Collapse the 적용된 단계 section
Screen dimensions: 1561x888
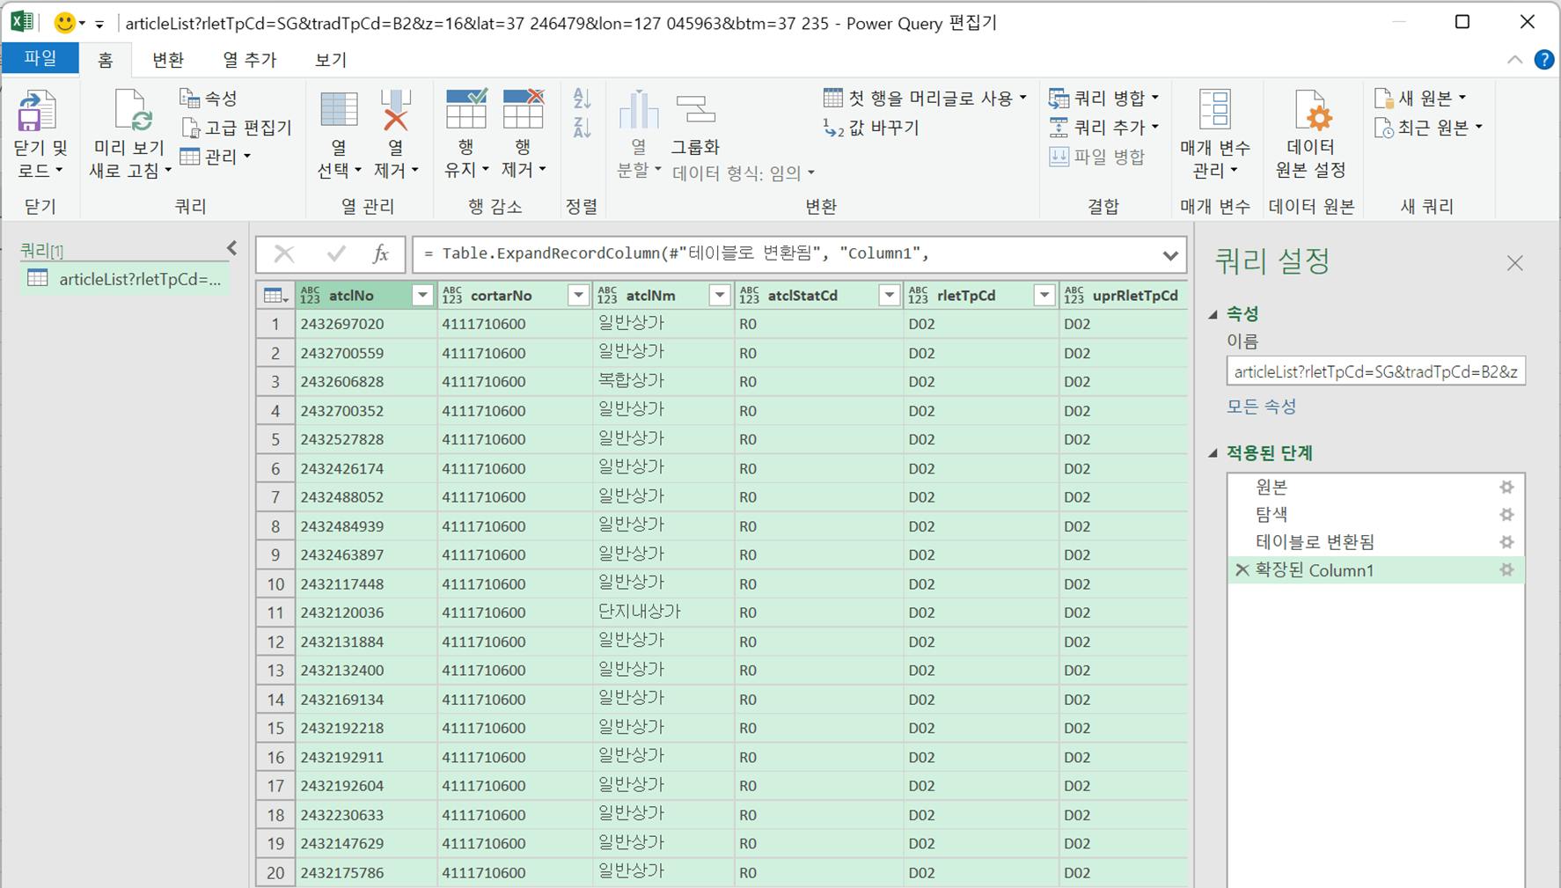[1213, 453]
